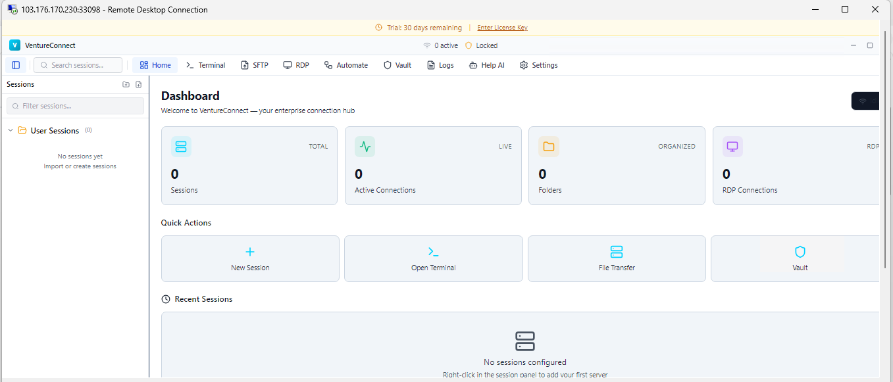Maximize the Remote Desktop Connection window
893x382 pixels.
point(845,9)
